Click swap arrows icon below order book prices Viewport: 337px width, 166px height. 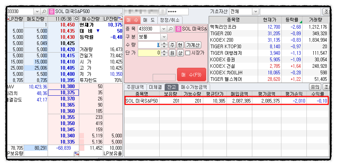click(x=76, y=154)
